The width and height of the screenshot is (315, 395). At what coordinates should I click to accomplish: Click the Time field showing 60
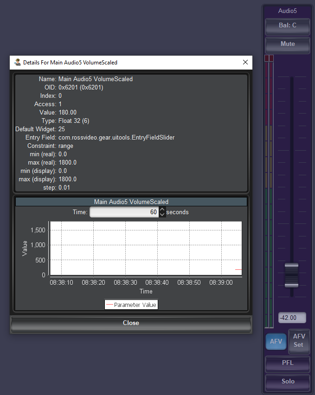point(124,212)
